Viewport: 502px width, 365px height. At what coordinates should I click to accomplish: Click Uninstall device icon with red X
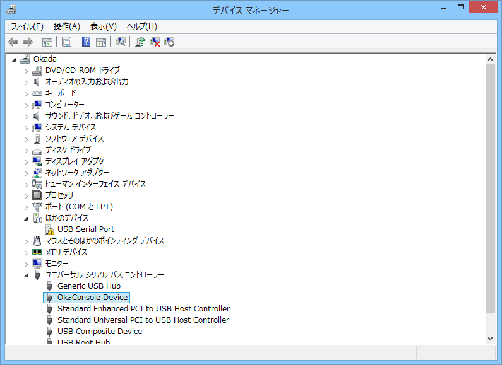[155, 42]
